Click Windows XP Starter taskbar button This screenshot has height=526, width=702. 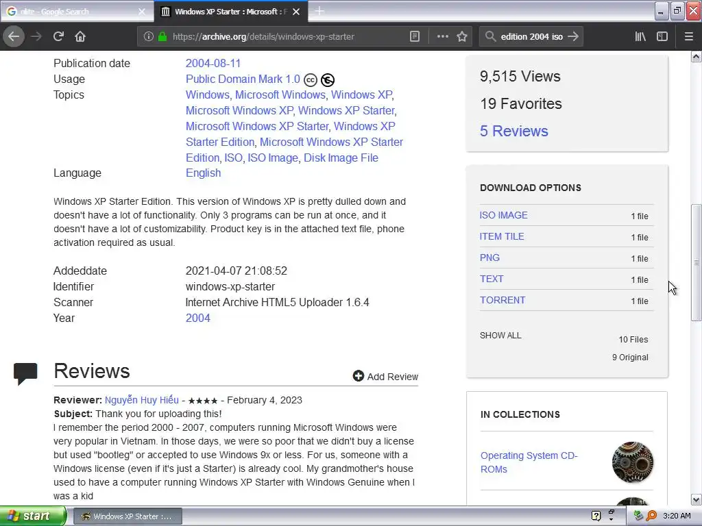[128, 516]
